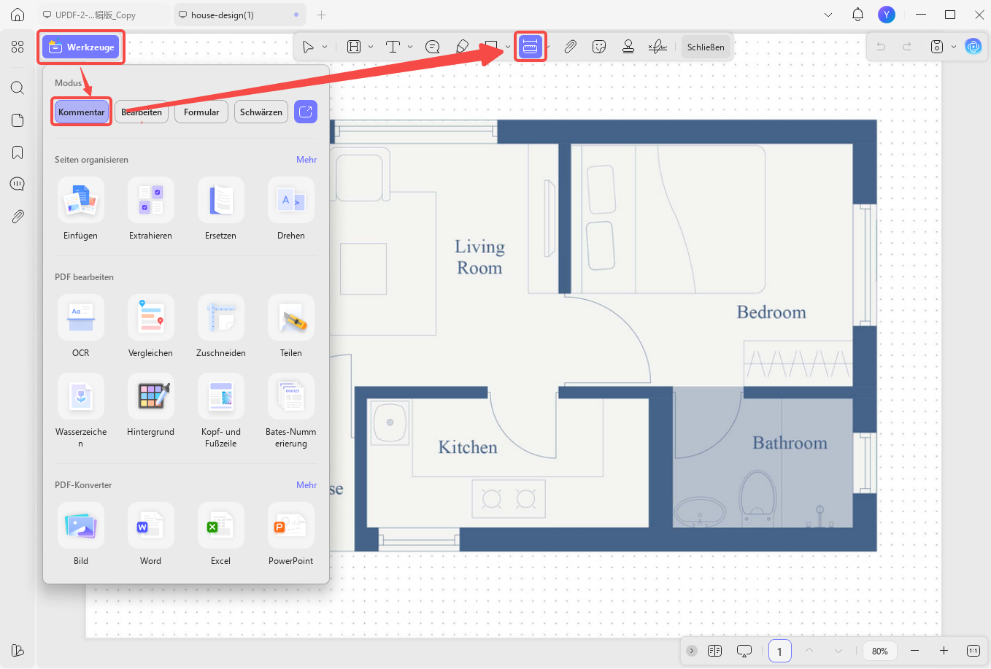The height and width of the screenshot is (669, 991).
Task: Add a sticky note comment
Action: [x=433, y=47]
